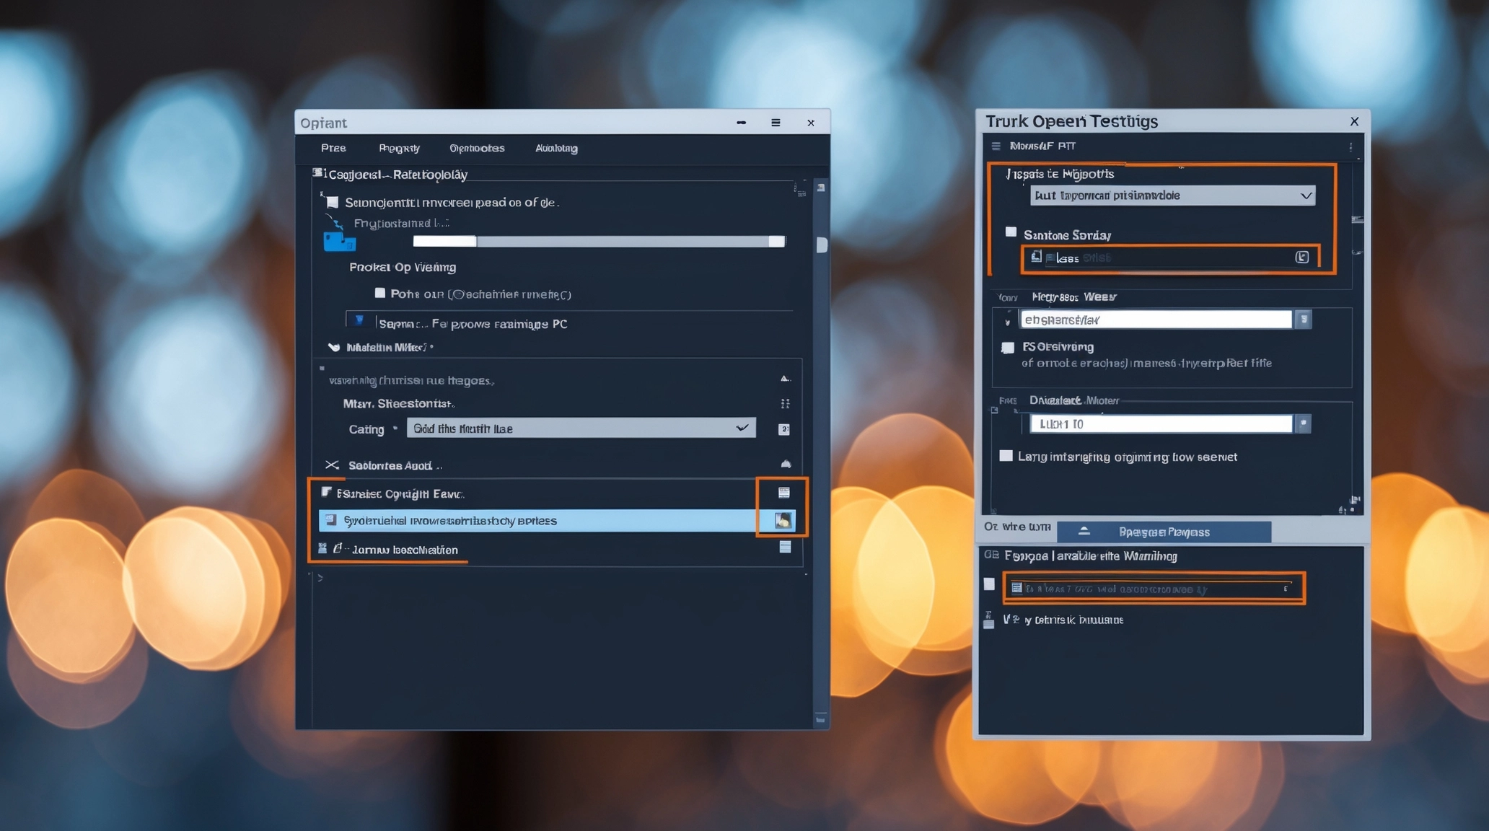Check the Larig imtarigfing option checkbox

(x=1006, y=456)
